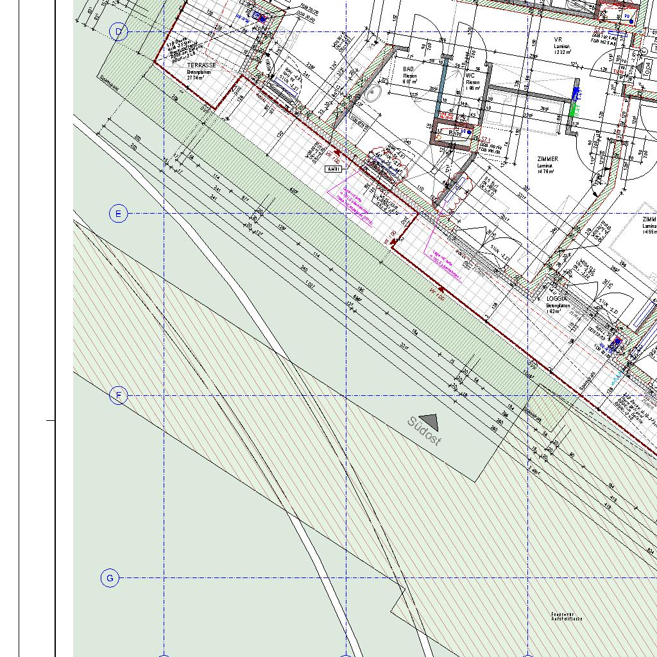
Task: Select the round washbasin symbol near BAD
Action: coord(373,95)
